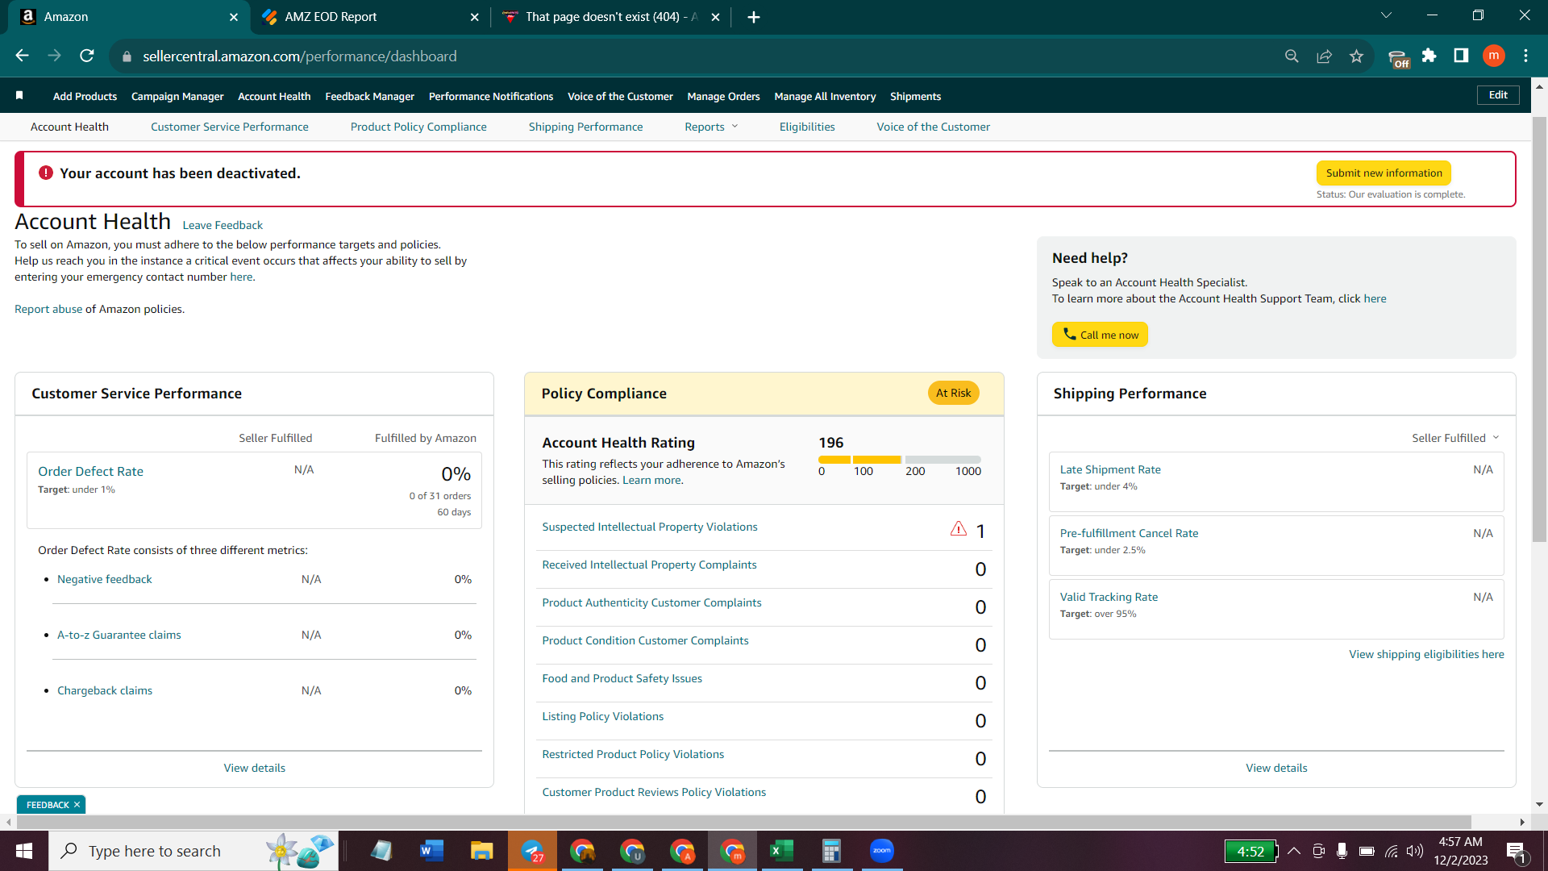Click View shipping eligibilities here link

pyautogui.click(x=1426, y=654)
